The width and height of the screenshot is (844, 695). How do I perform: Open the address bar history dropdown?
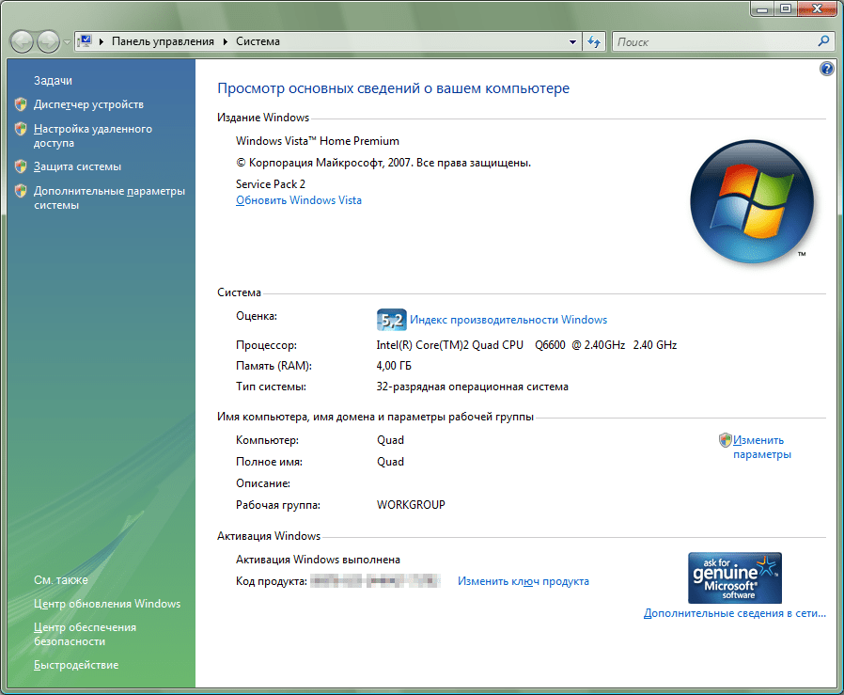pos(572,41)
